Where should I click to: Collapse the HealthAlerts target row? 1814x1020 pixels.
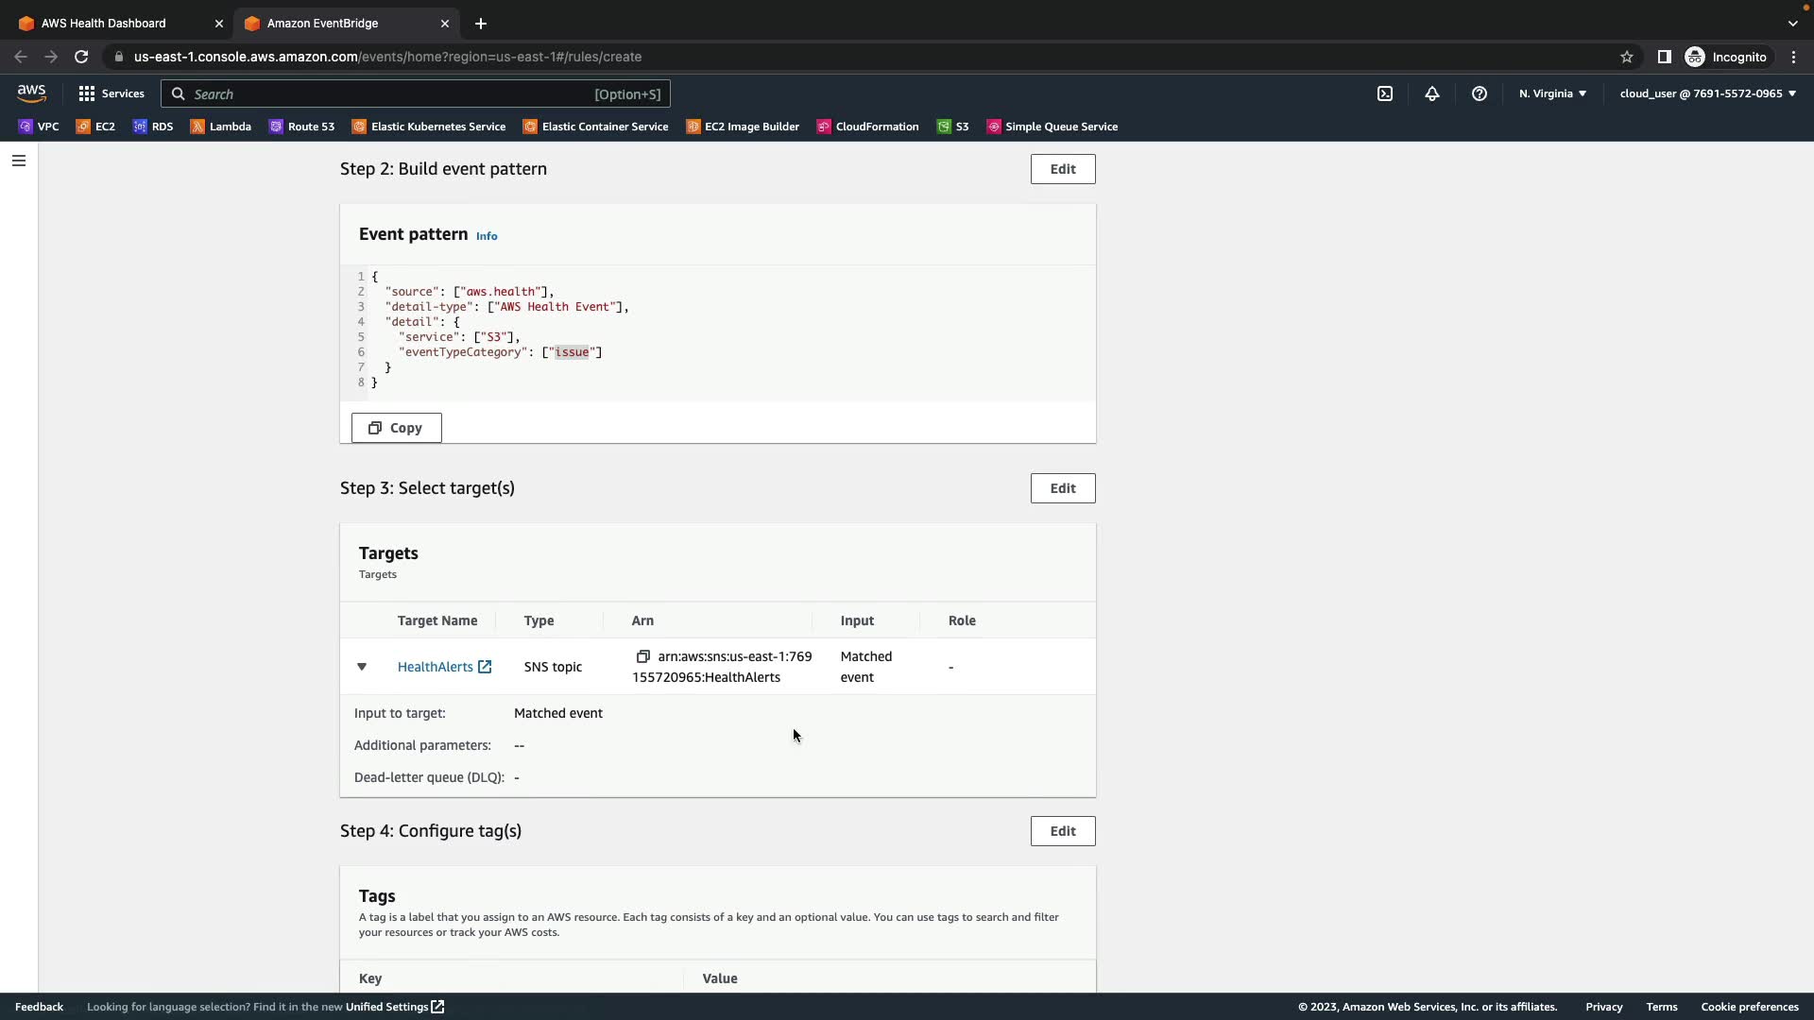pos(362,667)
